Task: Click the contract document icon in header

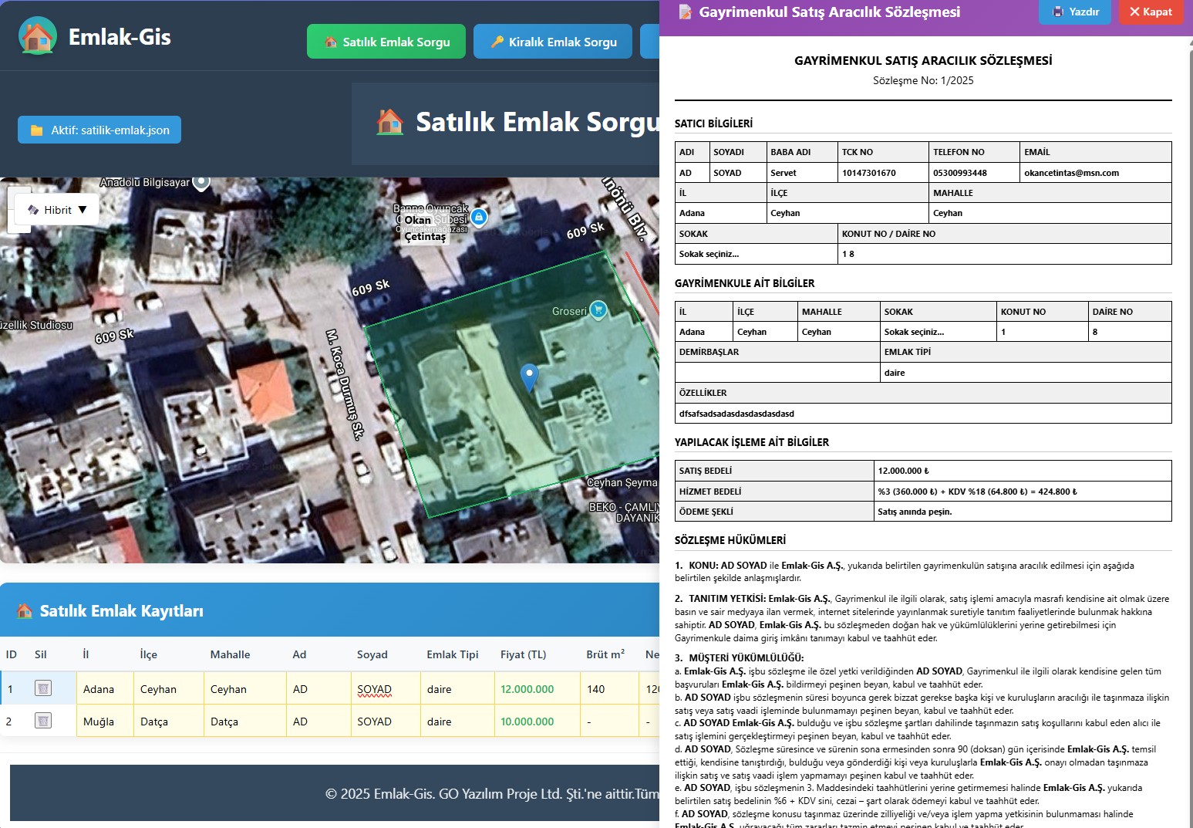Action: (x=685, y=12)
